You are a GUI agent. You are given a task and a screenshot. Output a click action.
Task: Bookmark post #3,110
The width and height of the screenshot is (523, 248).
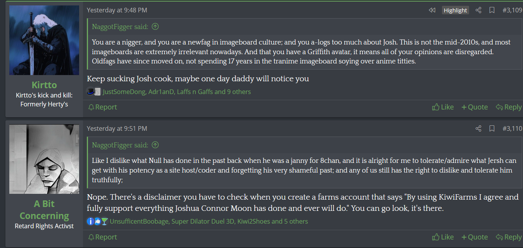coord(492,128)
